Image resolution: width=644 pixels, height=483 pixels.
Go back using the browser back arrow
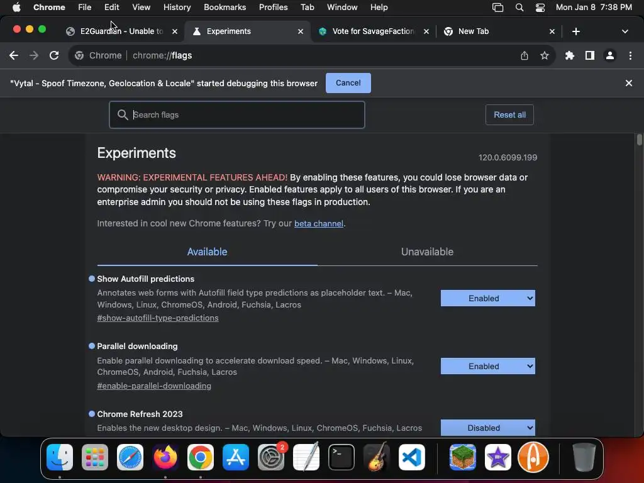click(14, 55)
